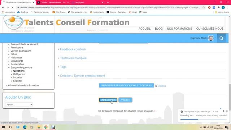Screen dimensions: 231x130
Task: Switch to the StoryXpress browser tab
Action: point(88,3)
